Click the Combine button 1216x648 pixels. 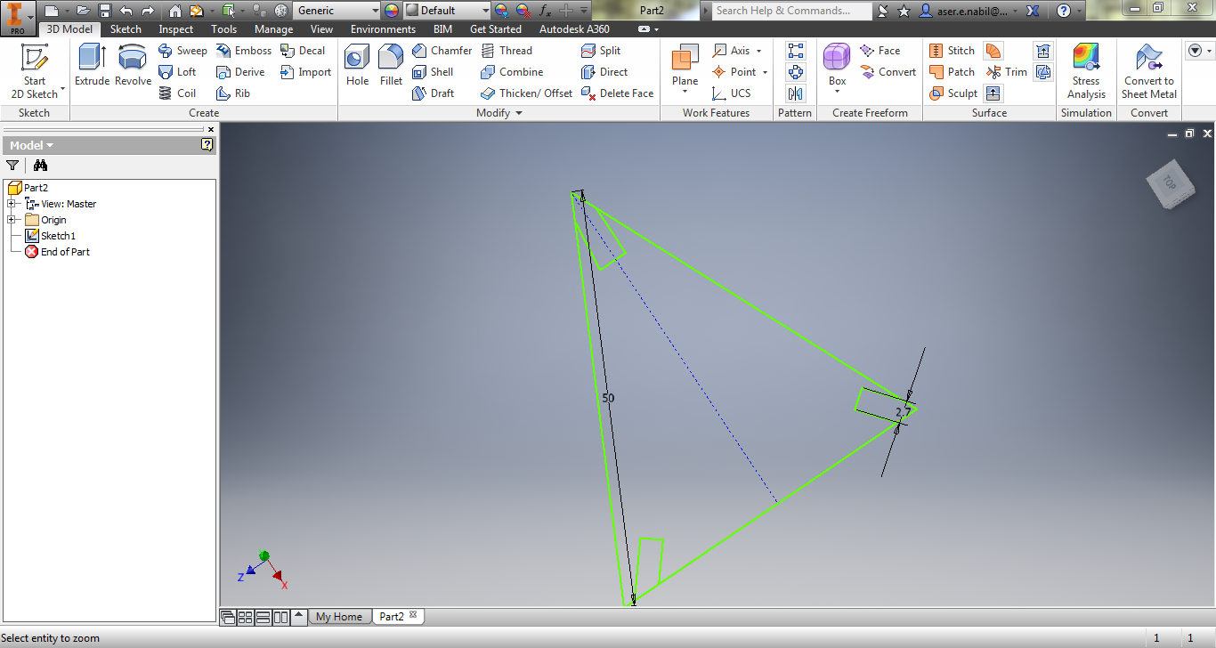[x=512, y=72]
